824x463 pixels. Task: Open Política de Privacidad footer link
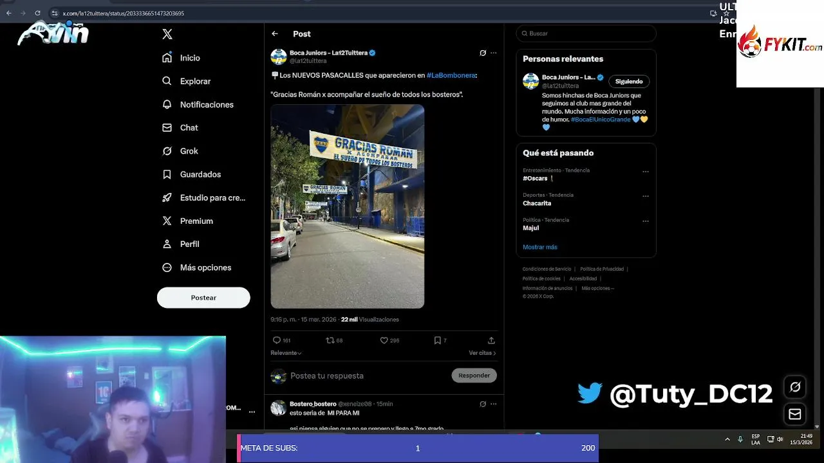pyautogui.click(x=602, y=269)
